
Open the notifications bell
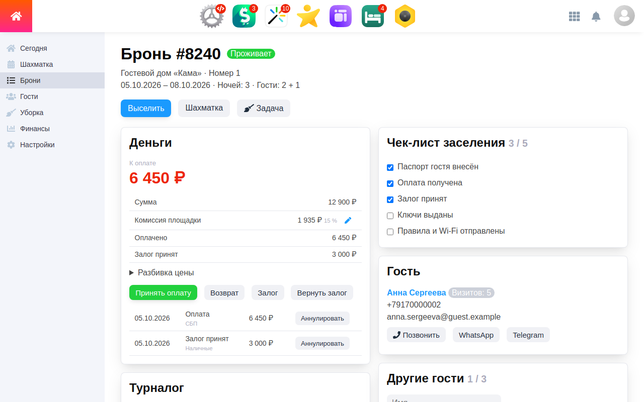[596, 16]
